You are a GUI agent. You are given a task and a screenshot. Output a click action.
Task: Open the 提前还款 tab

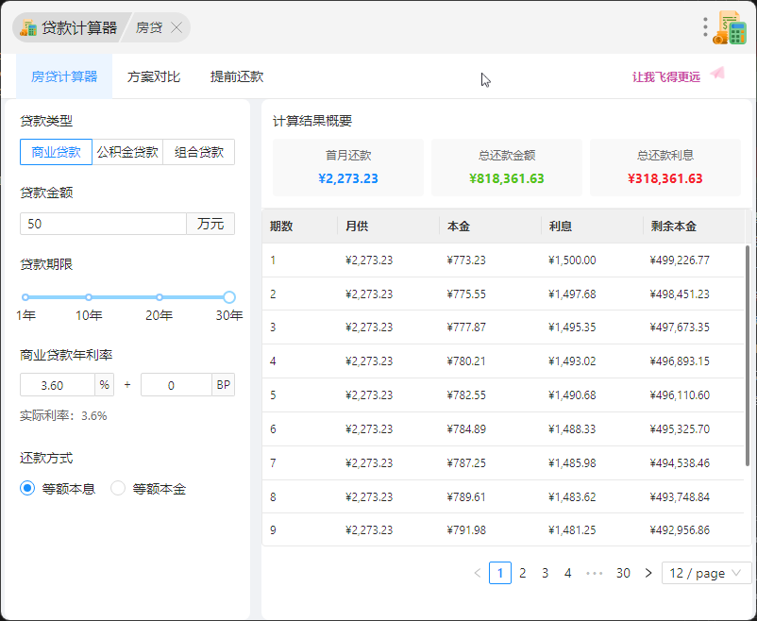pos(237,76)
